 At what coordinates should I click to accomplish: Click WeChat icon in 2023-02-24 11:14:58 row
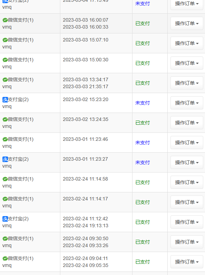click(5, 179)
